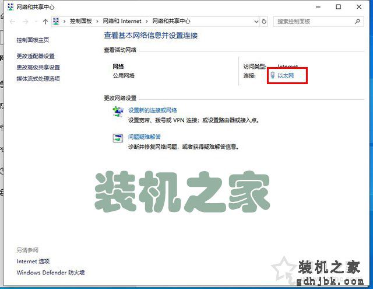Click the search magnifier icon
Image resolution: width=373 pixels, height=289 pixels.
357,22
